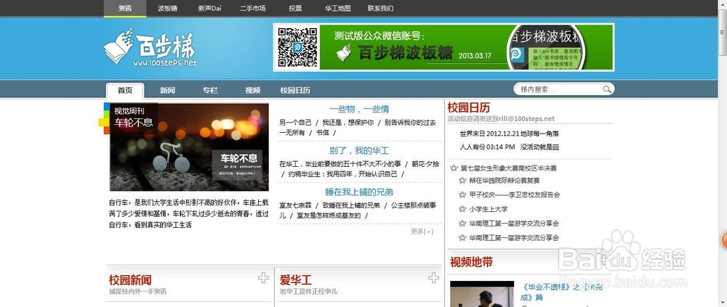Open 投票 in the top bar

[x=295, y=8]
